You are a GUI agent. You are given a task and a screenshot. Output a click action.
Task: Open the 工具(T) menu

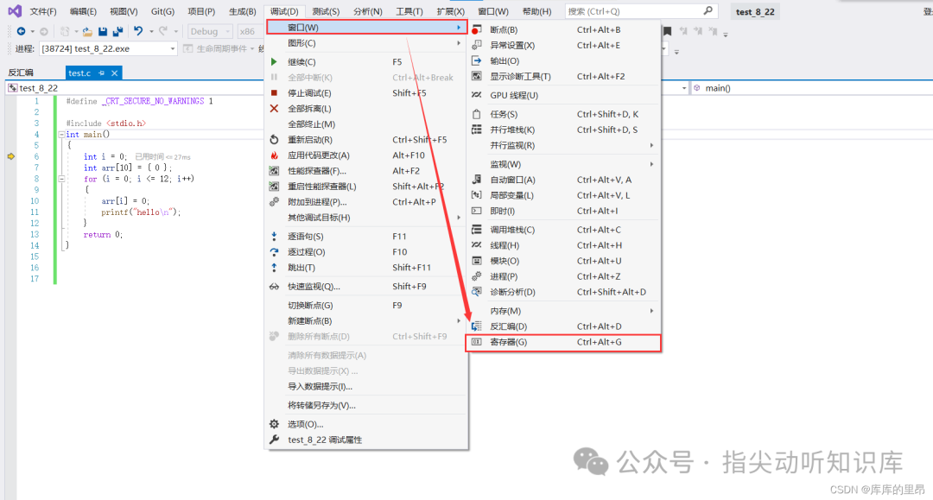409,11
